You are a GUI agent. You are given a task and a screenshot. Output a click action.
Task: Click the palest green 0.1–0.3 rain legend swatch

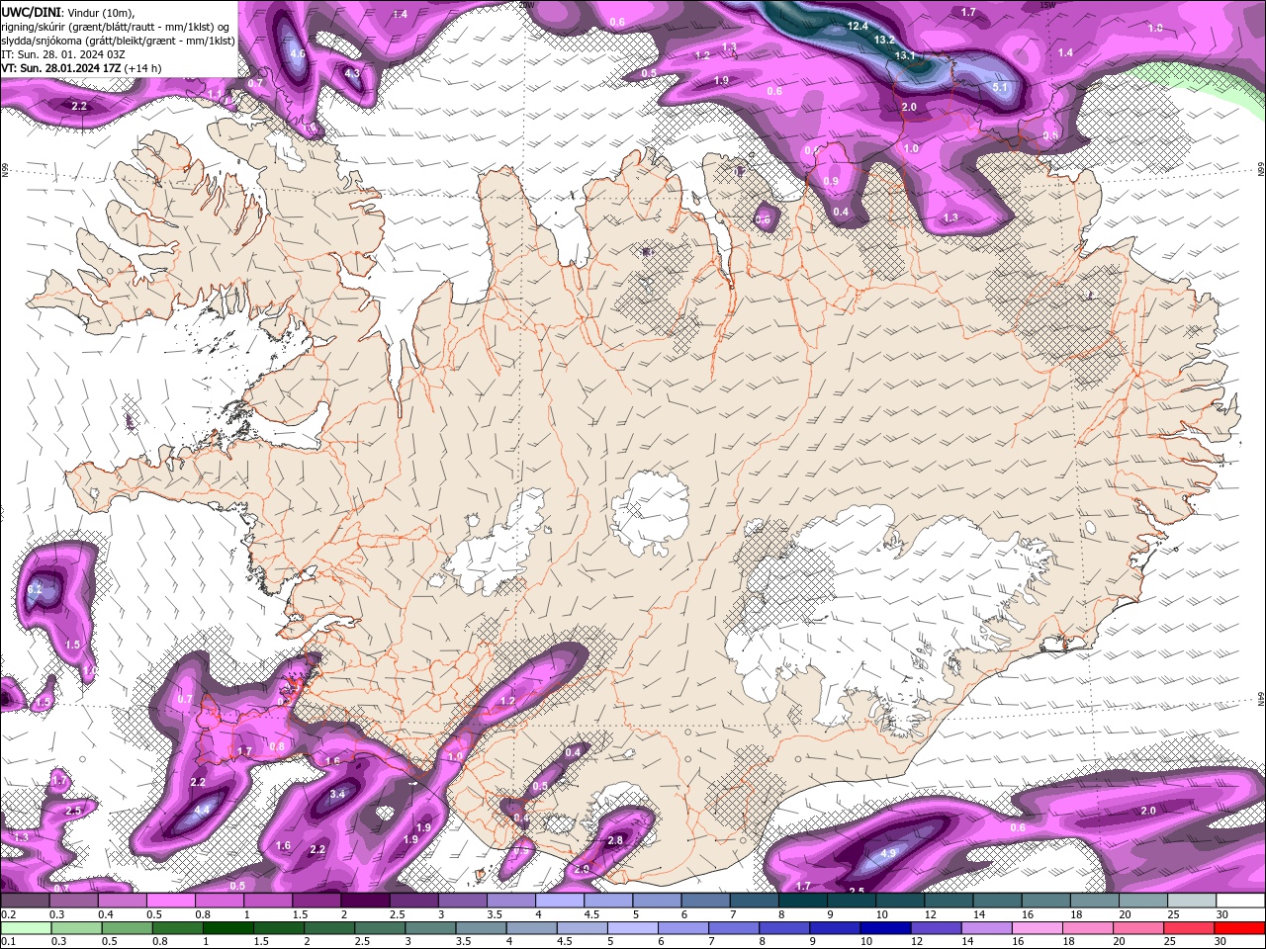tap(25, 928)
